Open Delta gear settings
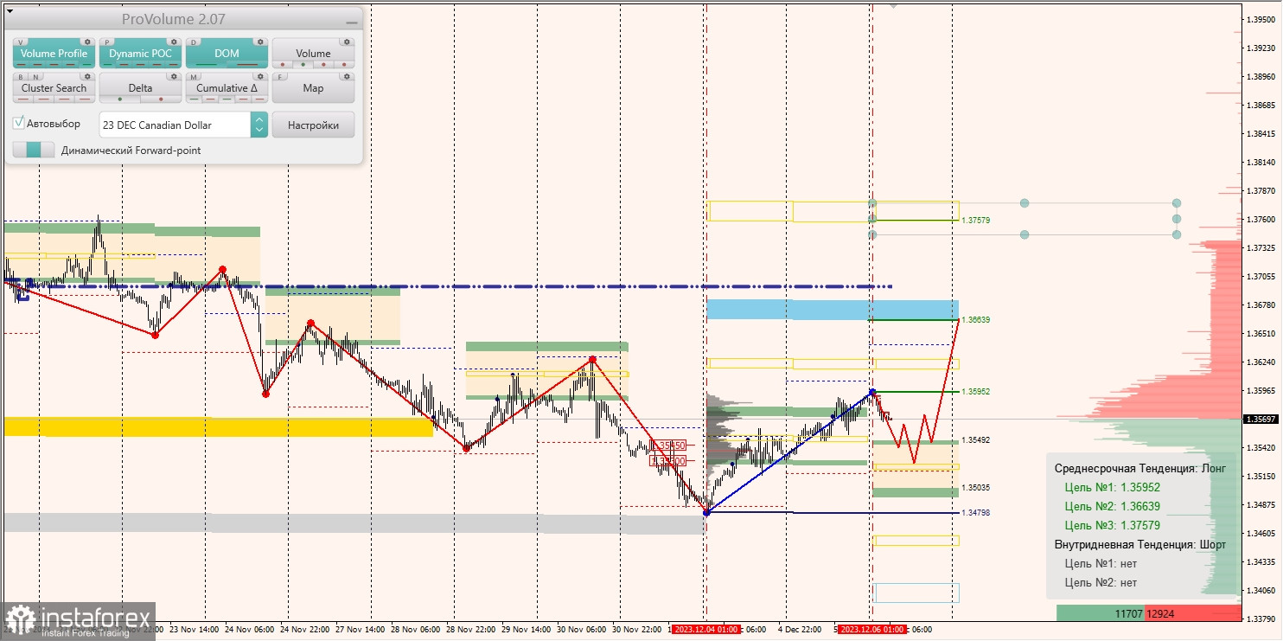 (x=174, y=76)
